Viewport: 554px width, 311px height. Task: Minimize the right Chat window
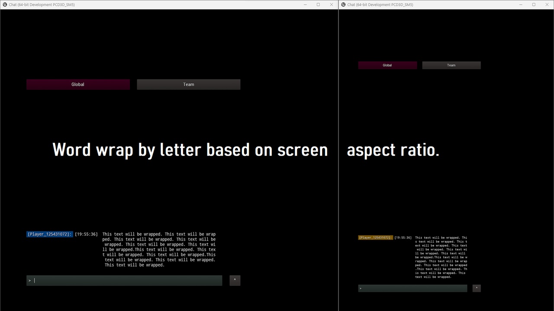point(521,5)
